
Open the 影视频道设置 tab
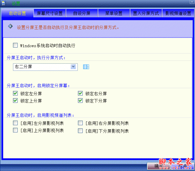[x=178, y=13]
